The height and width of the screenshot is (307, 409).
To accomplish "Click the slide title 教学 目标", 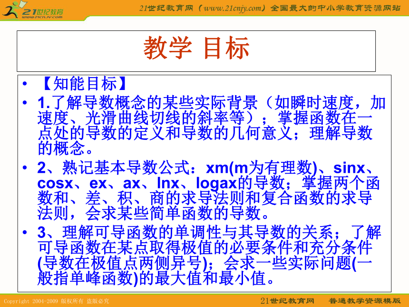I will pos(196,48).
